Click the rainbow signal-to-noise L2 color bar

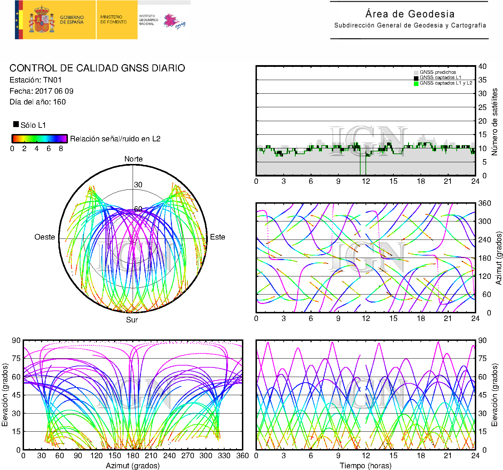39,139
